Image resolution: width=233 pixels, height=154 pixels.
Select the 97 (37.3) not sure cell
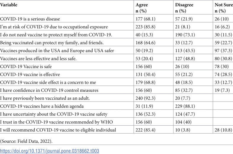coord(223,51)
